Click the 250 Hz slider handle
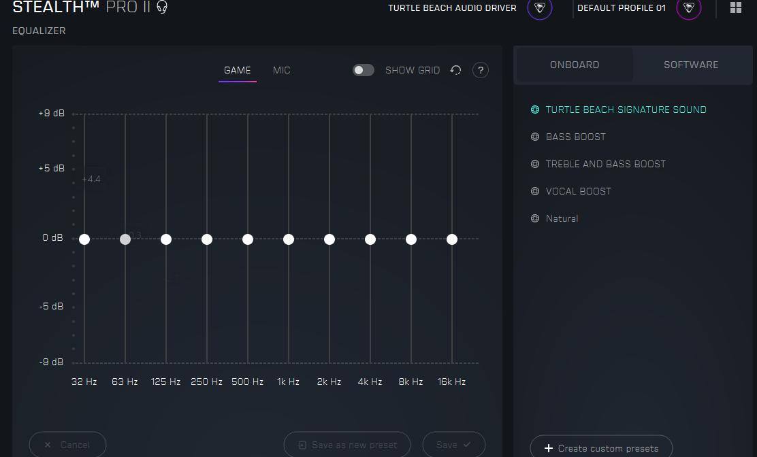 tap(207, 239)
